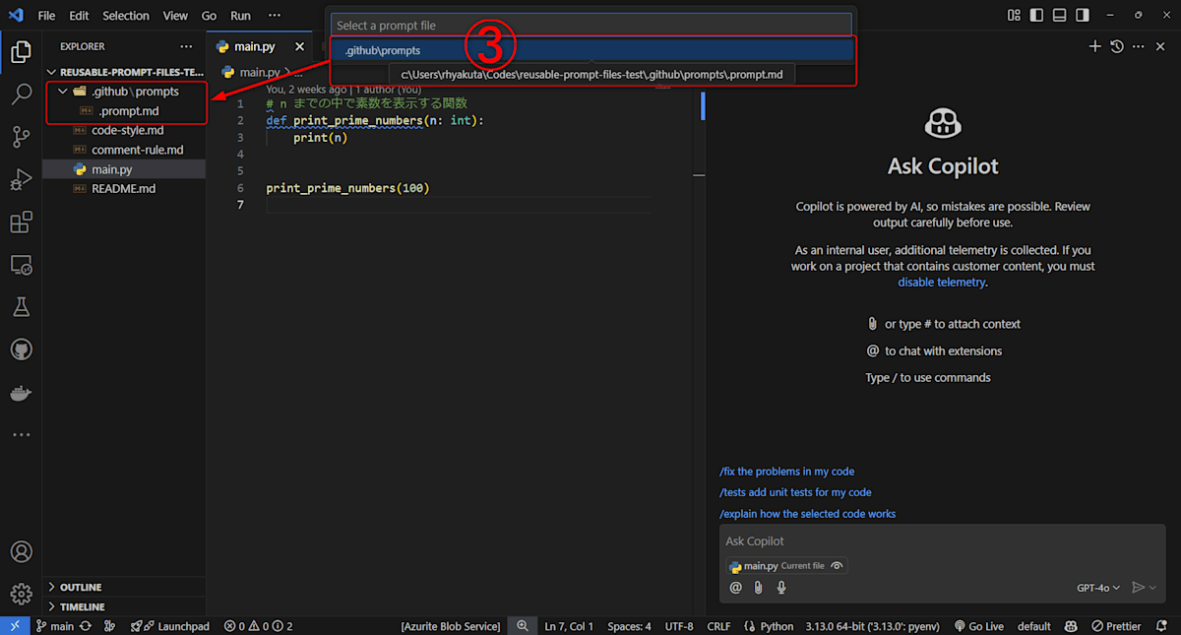
Task: Open Copilot chat more actions menu
Action: 1139,46
